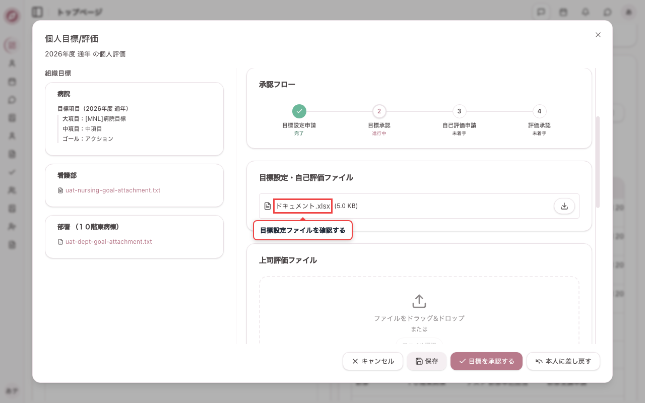Viewport: 645px width, 403px height.
Task: Click 2026年度 通年 の個人評価 subtitle
Action: click(x=85, y=54)
